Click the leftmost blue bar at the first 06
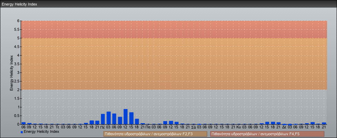Screen dimensions: 337x138 click(23, 123)
